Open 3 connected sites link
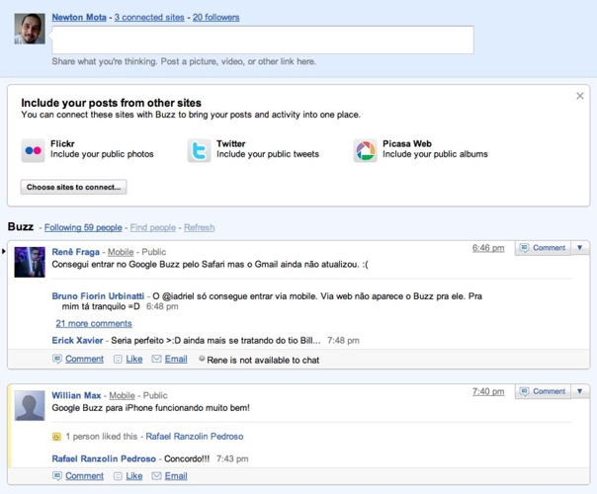 click(x=149, y=17)
